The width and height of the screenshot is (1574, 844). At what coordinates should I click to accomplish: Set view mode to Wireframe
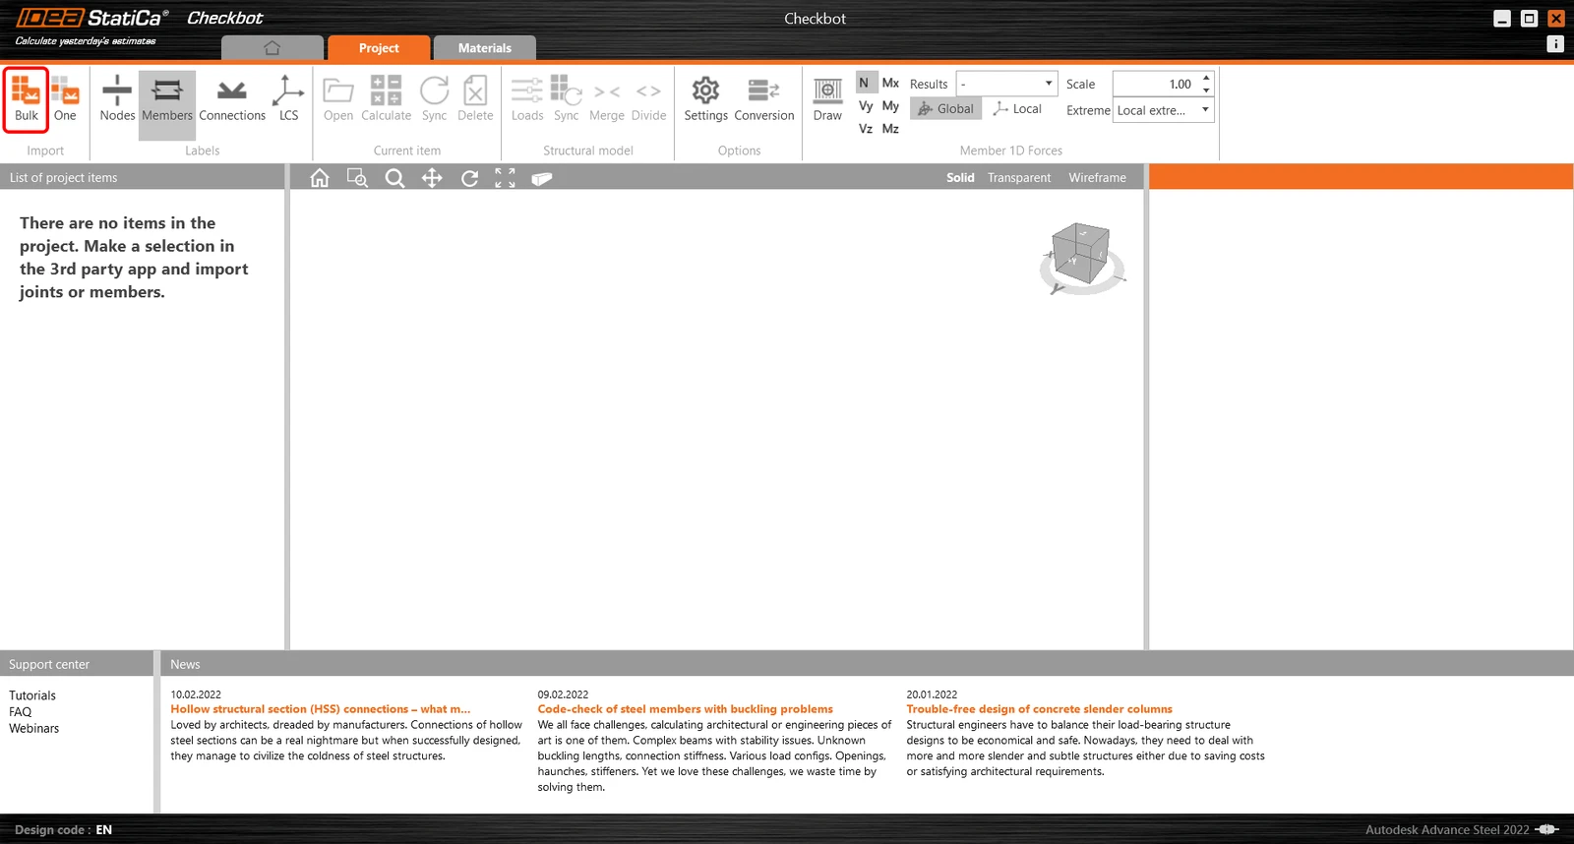coord(1098,178)
